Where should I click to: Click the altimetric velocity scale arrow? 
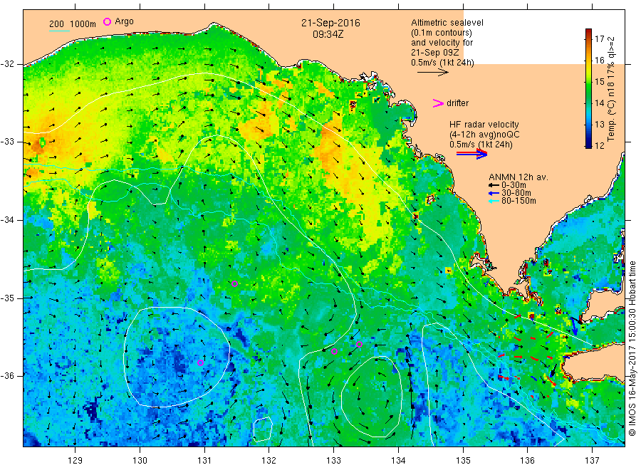pos(433,73)
